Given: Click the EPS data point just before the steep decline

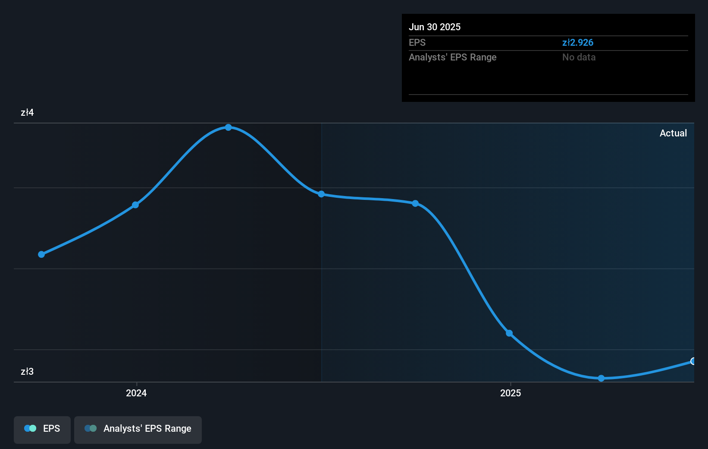Looking at the screenshot, I should 415,203.
